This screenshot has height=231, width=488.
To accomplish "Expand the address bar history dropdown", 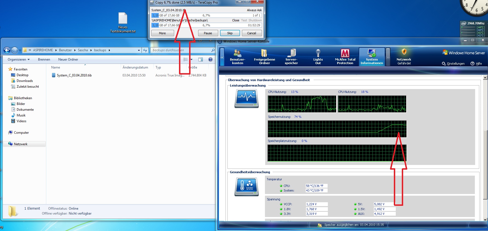I will (x=139, y=50).
